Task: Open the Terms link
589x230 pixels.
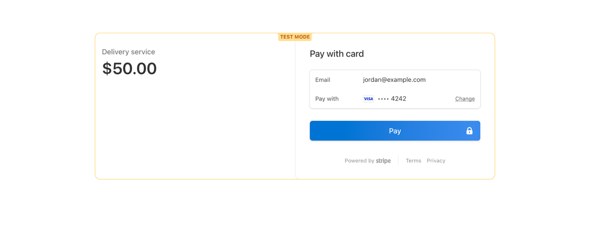Action: point(413,161)
